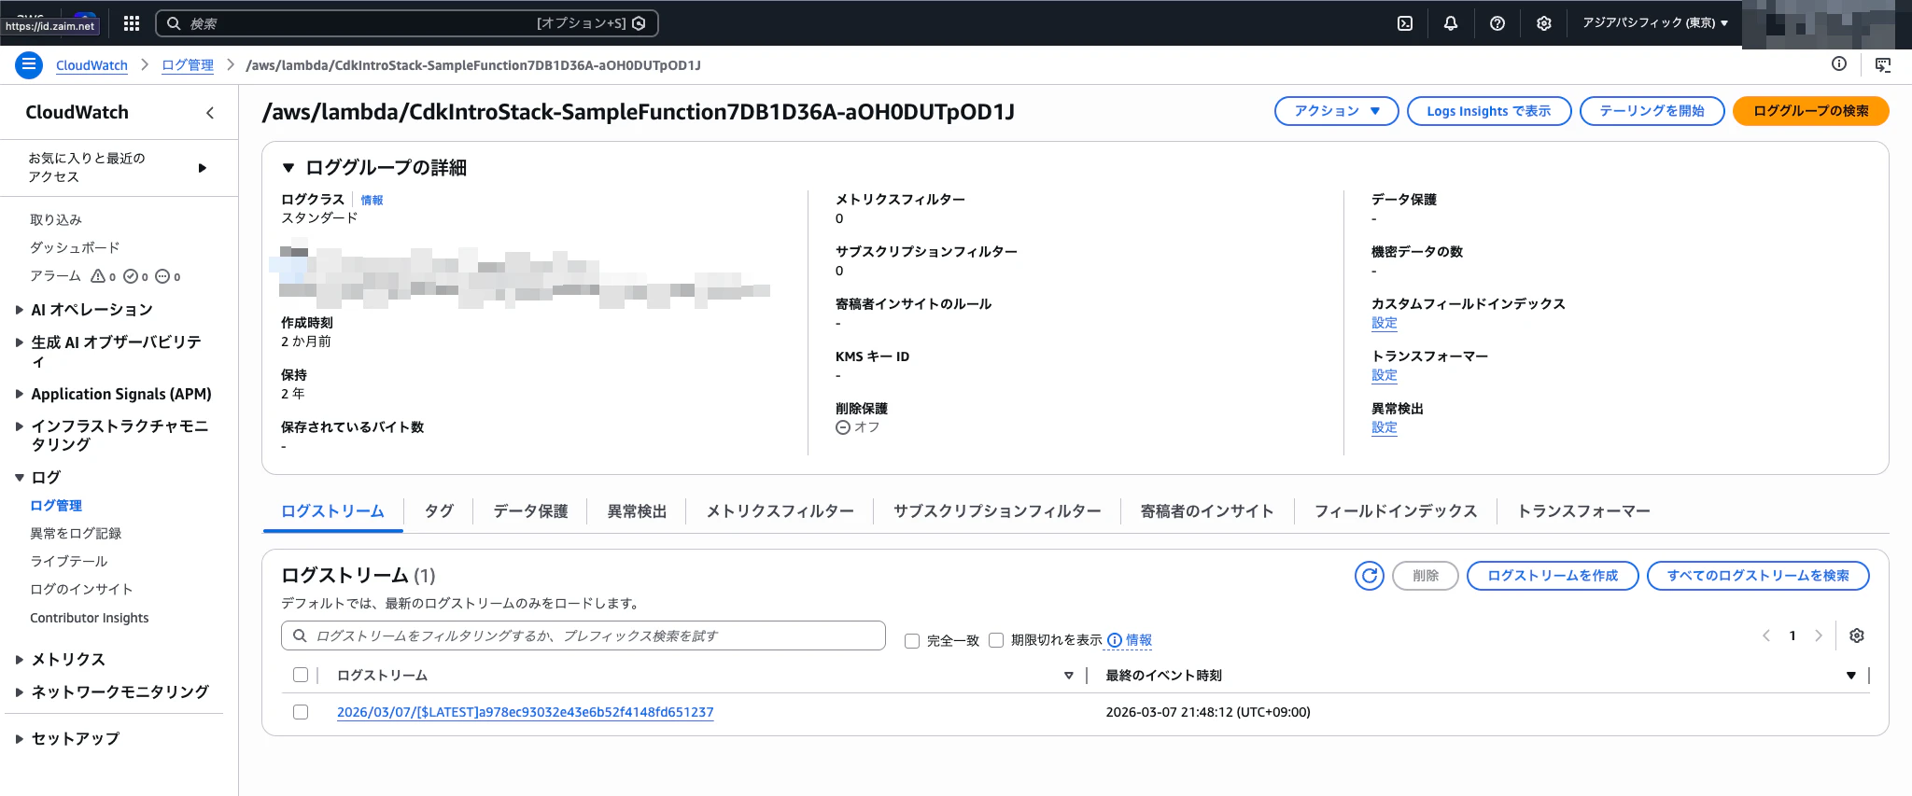Click the OK alarm check icon in sidebar
Viewport: 1912px width, 796px height.
[131, 276]
